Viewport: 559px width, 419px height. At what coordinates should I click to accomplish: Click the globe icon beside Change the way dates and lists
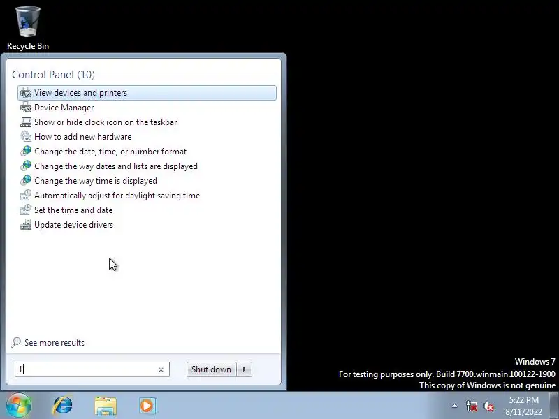click(26, 166)
